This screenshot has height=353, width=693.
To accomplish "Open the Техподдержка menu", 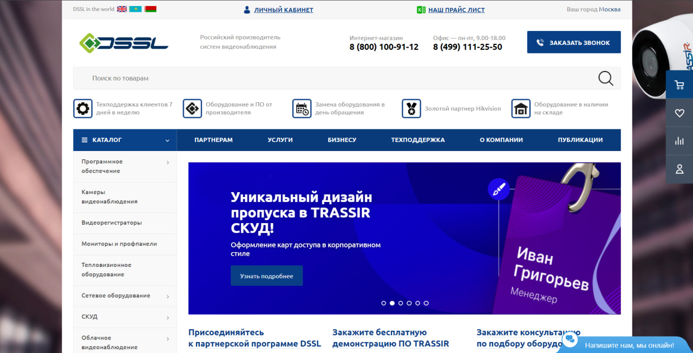I will click(x=418, y=140).
